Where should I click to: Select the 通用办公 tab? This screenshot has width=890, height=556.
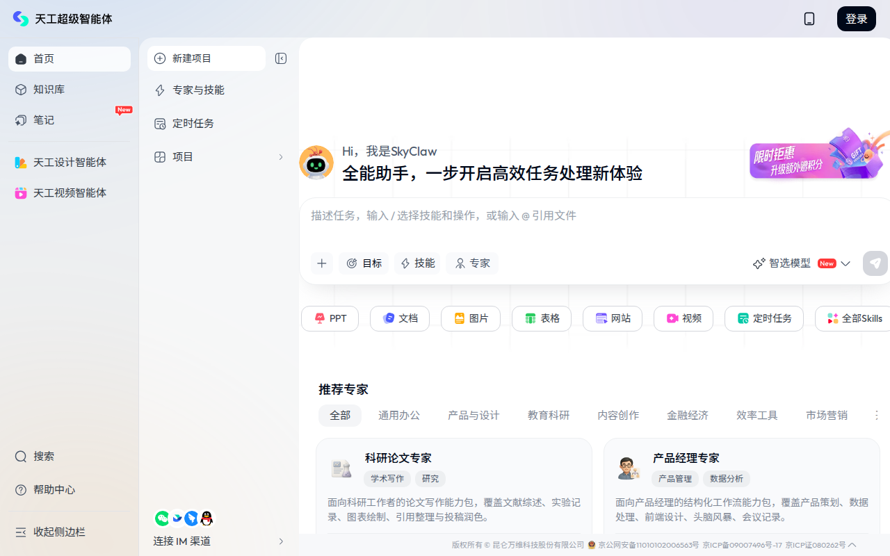[x=399, y=416]
